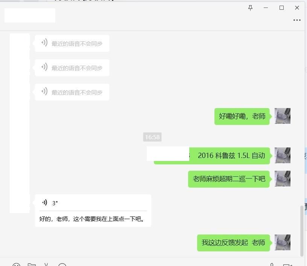Click the third unsynced voice message
307x266 pixels.
point(72,92)
